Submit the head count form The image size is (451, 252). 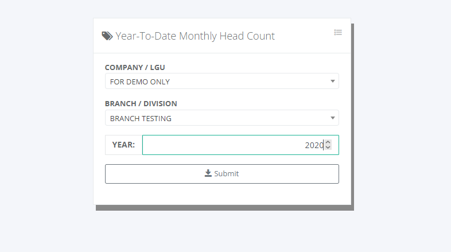click(x=221, y=173)
